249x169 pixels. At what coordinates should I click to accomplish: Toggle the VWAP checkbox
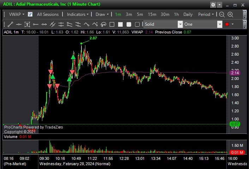tap(30, 14)
